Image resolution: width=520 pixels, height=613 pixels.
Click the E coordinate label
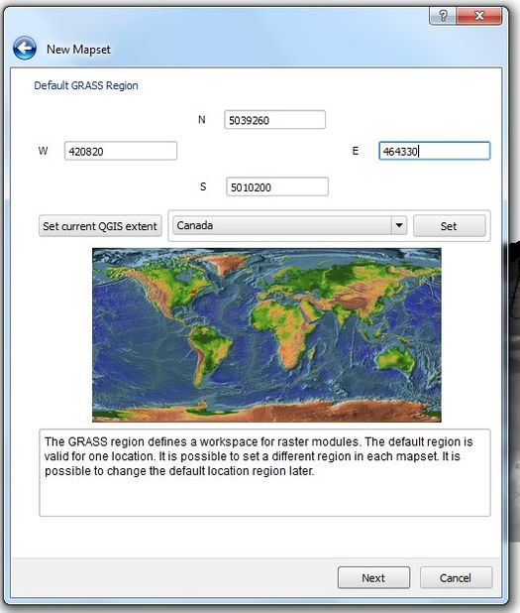coord(356,151)
